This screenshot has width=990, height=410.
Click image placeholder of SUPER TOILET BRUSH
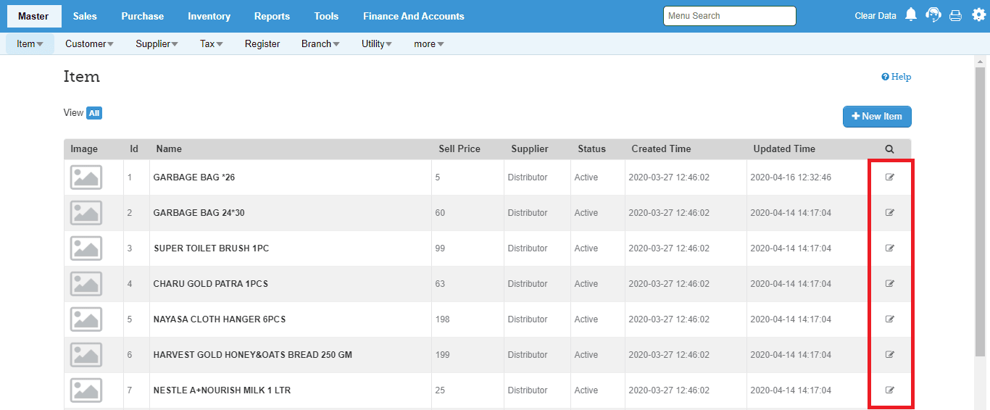86,248
